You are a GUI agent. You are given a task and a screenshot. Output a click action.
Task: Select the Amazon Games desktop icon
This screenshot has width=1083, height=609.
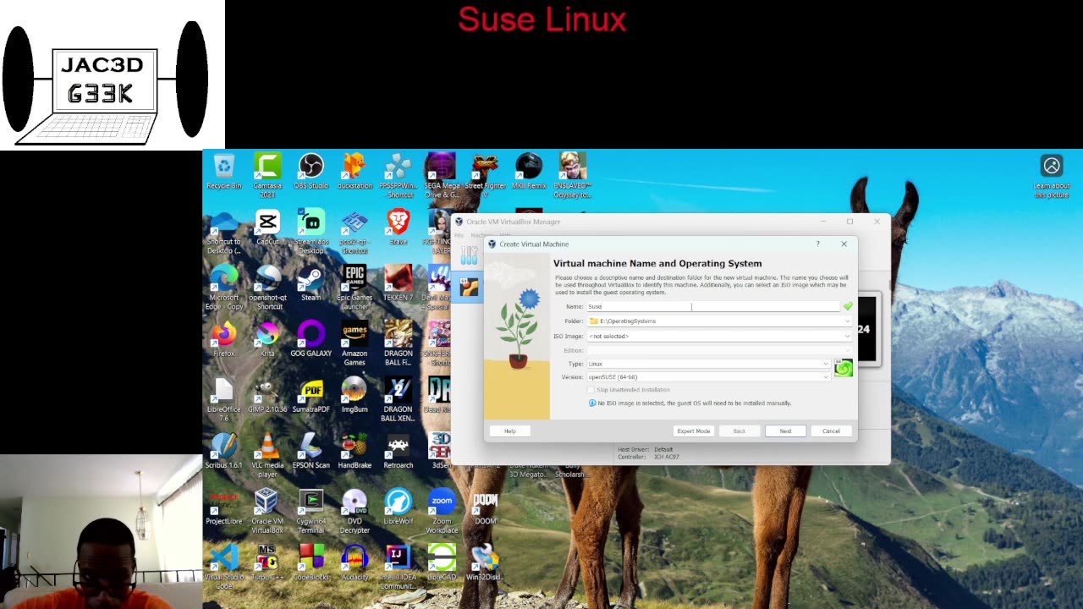click(x=355, y=343)
